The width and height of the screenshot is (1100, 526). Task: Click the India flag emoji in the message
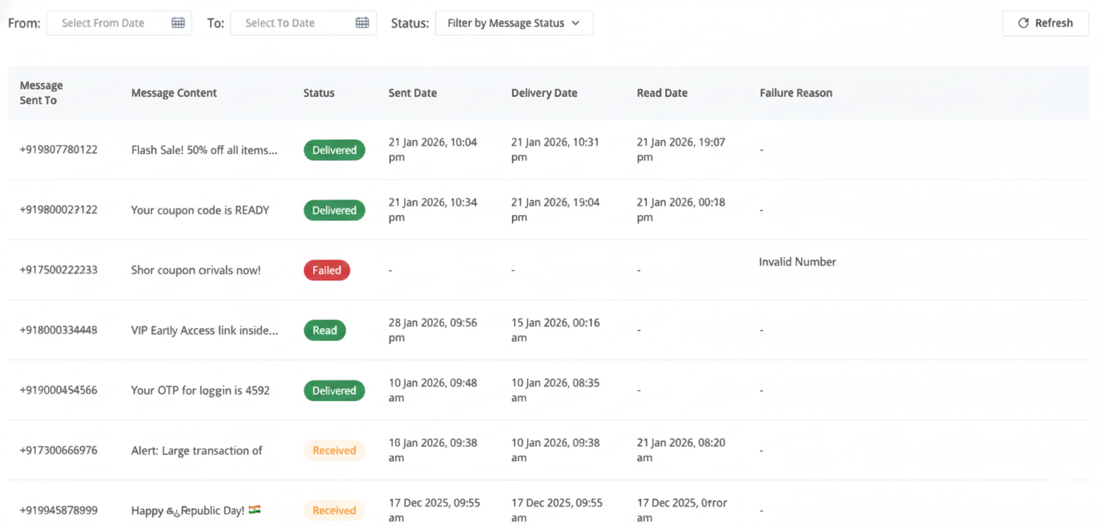(x=254, y=510)
